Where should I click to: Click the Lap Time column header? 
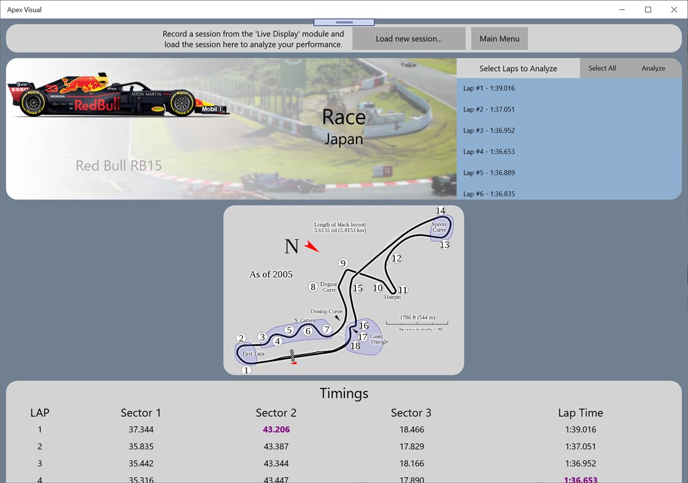point(581,413)
